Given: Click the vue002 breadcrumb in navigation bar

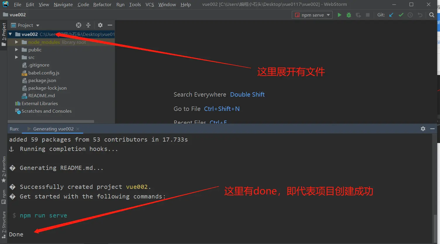Looking at the screenshot, I should pyautogui.click(x=14, y=15).
